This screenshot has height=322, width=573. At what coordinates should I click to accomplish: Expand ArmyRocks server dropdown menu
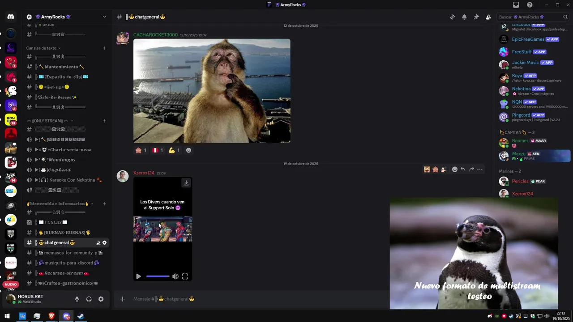pos(104,17)
